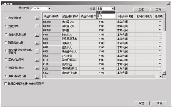
Task: Click the 全消 button
Action: pos(158,9)
